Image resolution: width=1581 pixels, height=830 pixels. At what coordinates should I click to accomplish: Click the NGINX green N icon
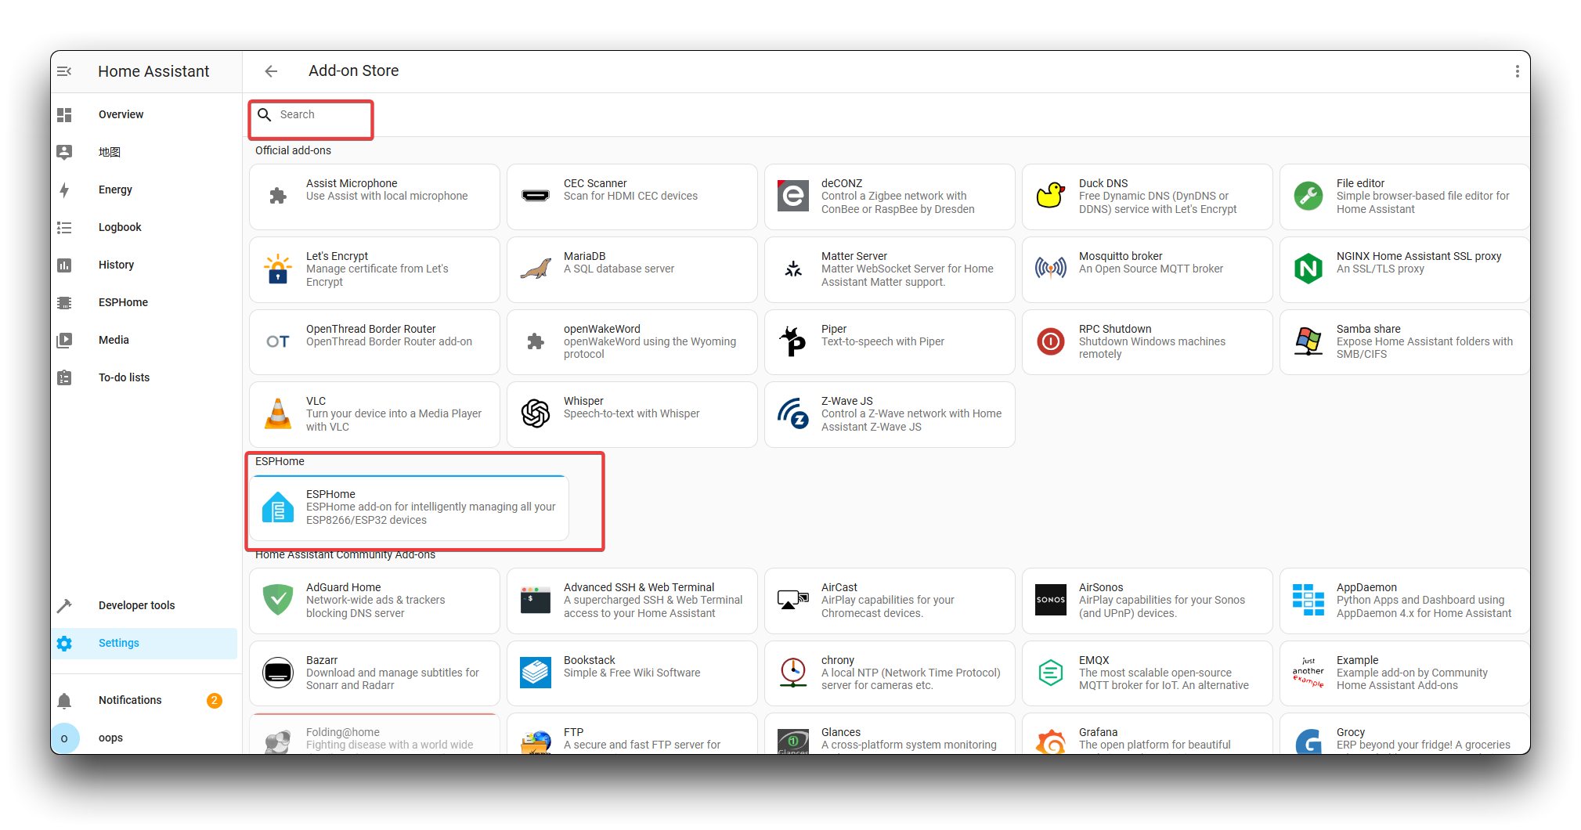coord(1308,269)
